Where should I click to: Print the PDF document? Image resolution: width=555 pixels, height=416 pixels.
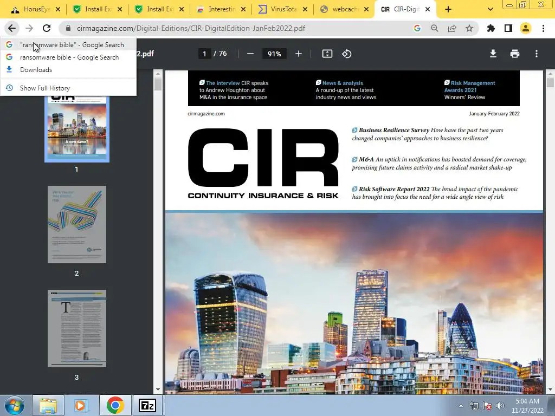click(x=515, y=54)
